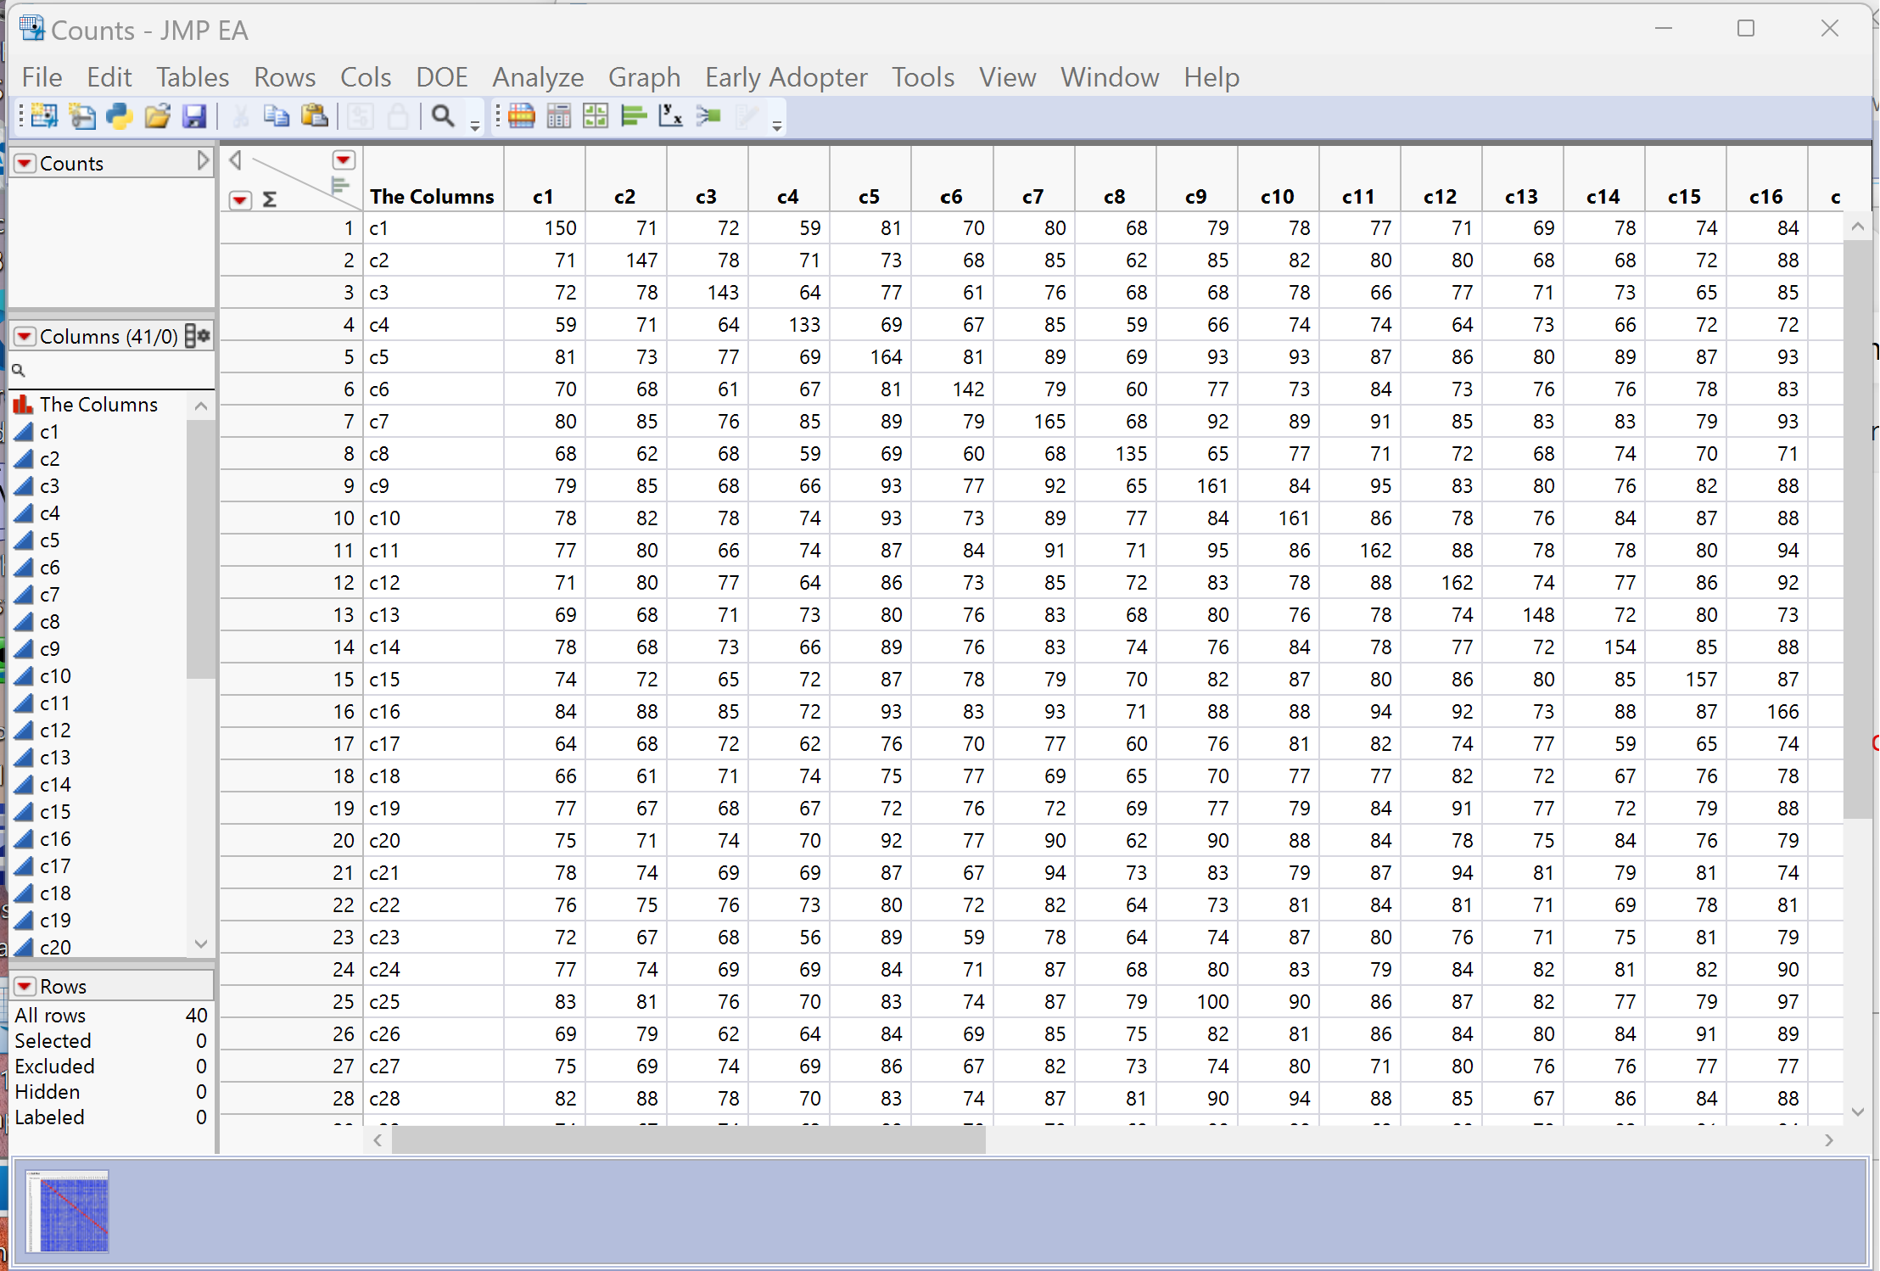1880x1271 pixels.
Task: Click the continuous data icon beside c1
Action: pyautogui.click(x=24, y=432)
